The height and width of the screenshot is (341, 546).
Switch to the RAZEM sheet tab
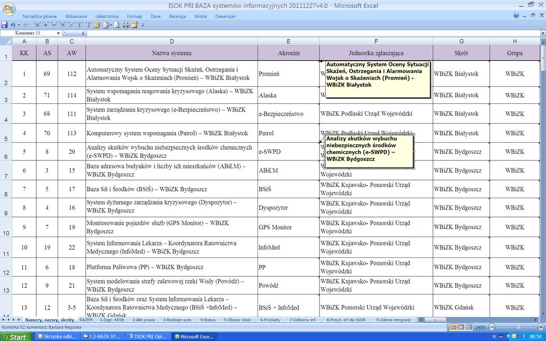pyautogui.click(x=86, y=320)
